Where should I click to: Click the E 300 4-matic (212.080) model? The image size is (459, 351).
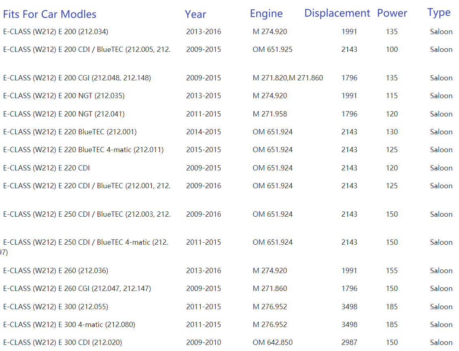69,325
